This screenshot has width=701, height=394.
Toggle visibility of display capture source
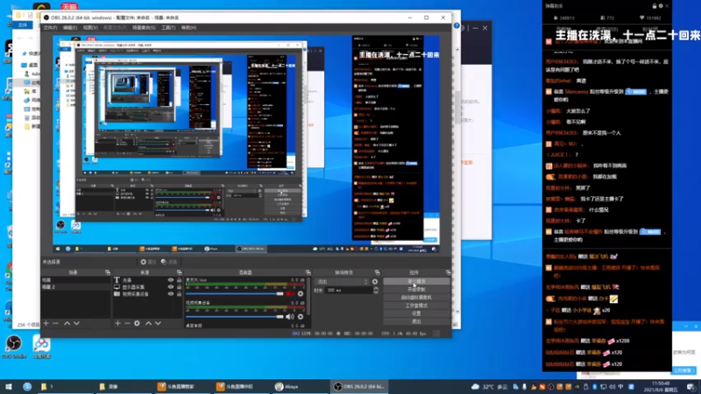171,287
